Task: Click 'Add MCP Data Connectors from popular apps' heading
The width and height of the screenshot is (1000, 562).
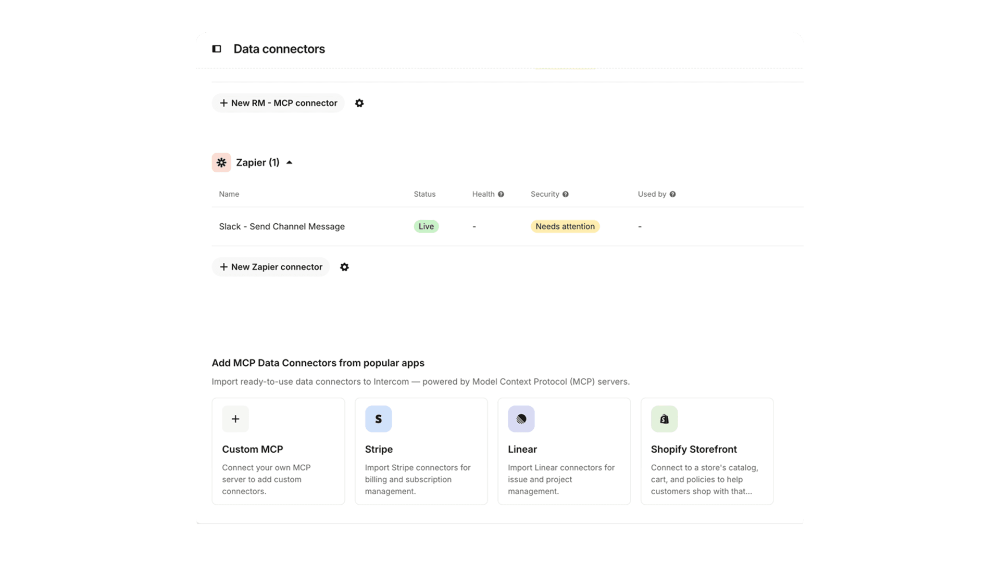Action: (x=318, y=363)
